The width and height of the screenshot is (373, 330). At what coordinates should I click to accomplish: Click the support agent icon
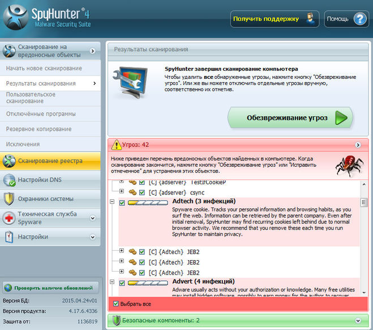pos(310,19)
